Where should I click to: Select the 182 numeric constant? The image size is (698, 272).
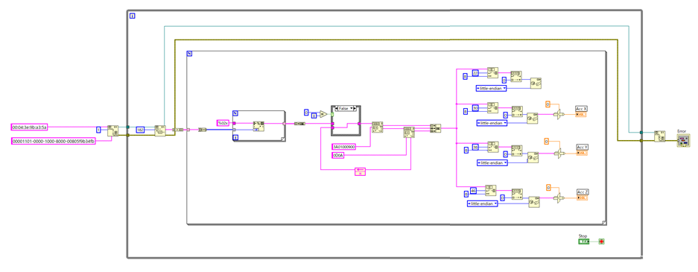(x=141, y=130)
